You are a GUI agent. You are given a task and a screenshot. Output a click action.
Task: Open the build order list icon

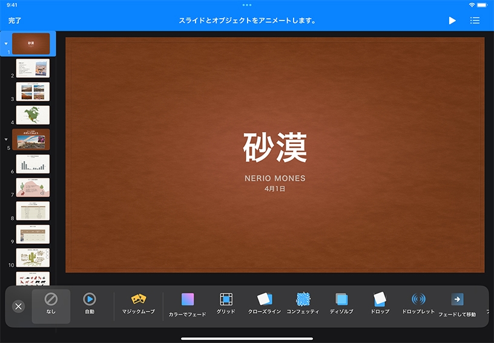tap(475, 21)
